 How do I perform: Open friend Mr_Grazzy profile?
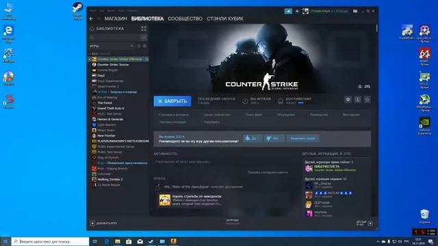[318, 185]
